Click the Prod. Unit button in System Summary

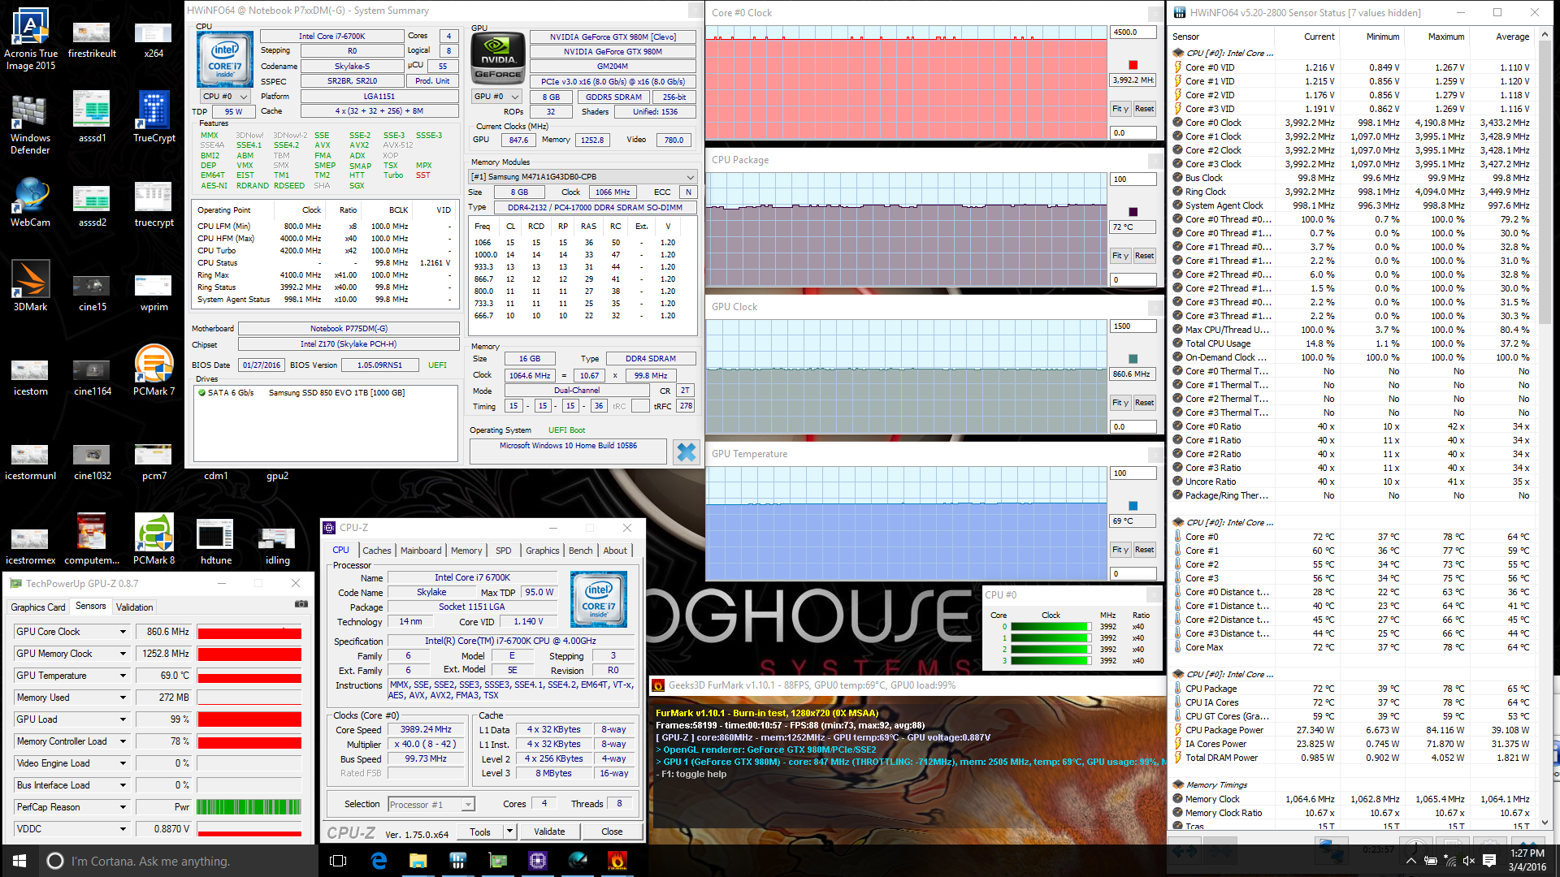432,81
